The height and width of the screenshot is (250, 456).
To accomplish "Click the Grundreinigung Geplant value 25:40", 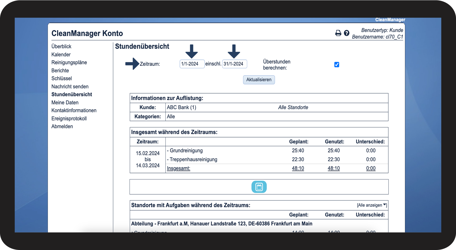I will coord(298,151).
